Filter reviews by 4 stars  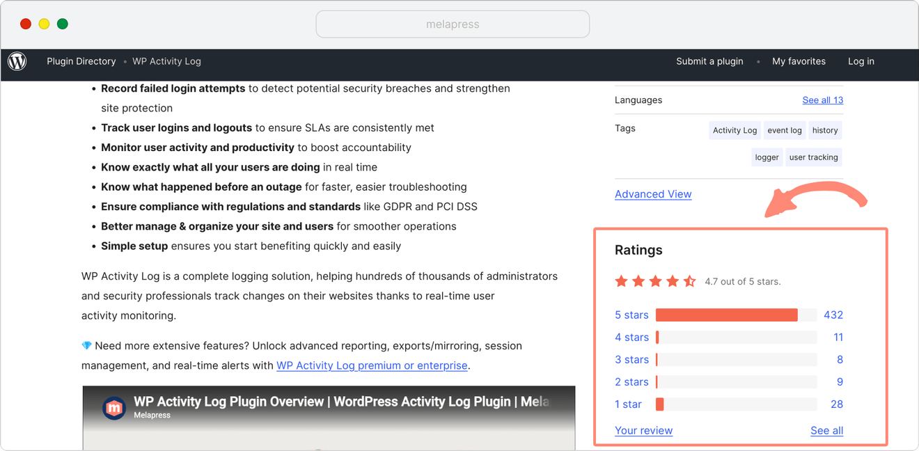tap(631, 338)
